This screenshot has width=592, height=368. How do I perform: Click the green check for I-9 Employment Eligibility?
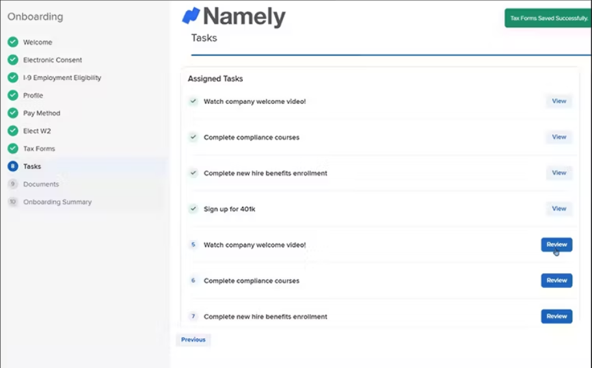13,77
